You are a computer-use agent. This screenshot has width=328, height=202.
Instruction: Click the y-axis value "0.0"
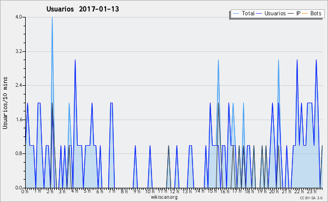click(19, 188)
